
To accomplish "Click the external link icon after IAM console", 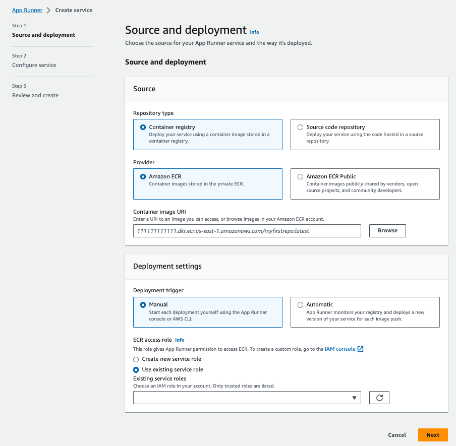I will pyautogui.click(x=360, y=349).
